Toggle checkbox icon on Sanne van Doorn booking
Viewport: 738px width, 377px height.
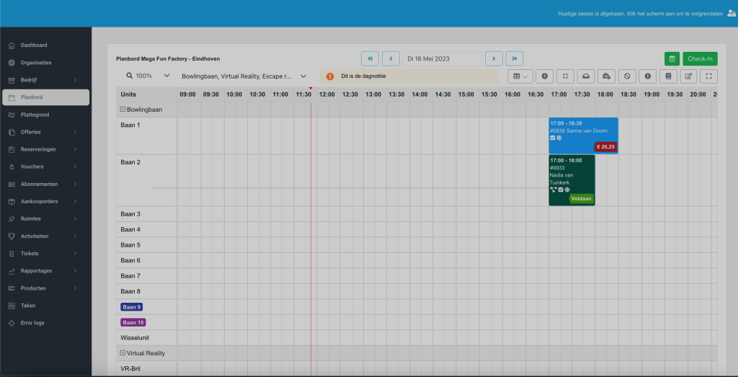tap(553, 138)
